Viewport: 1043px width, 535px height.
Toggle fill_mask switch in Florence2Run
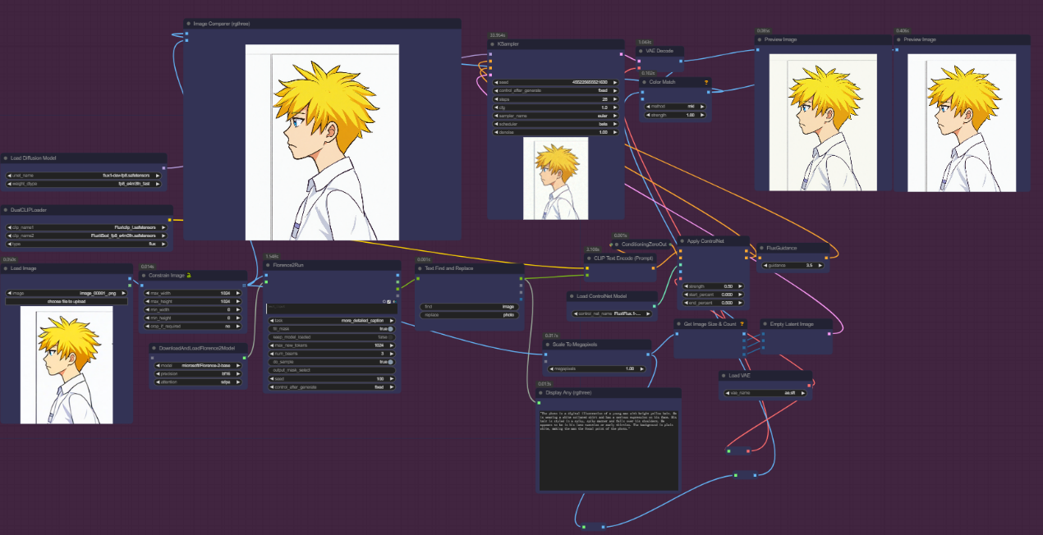(389, 328)
